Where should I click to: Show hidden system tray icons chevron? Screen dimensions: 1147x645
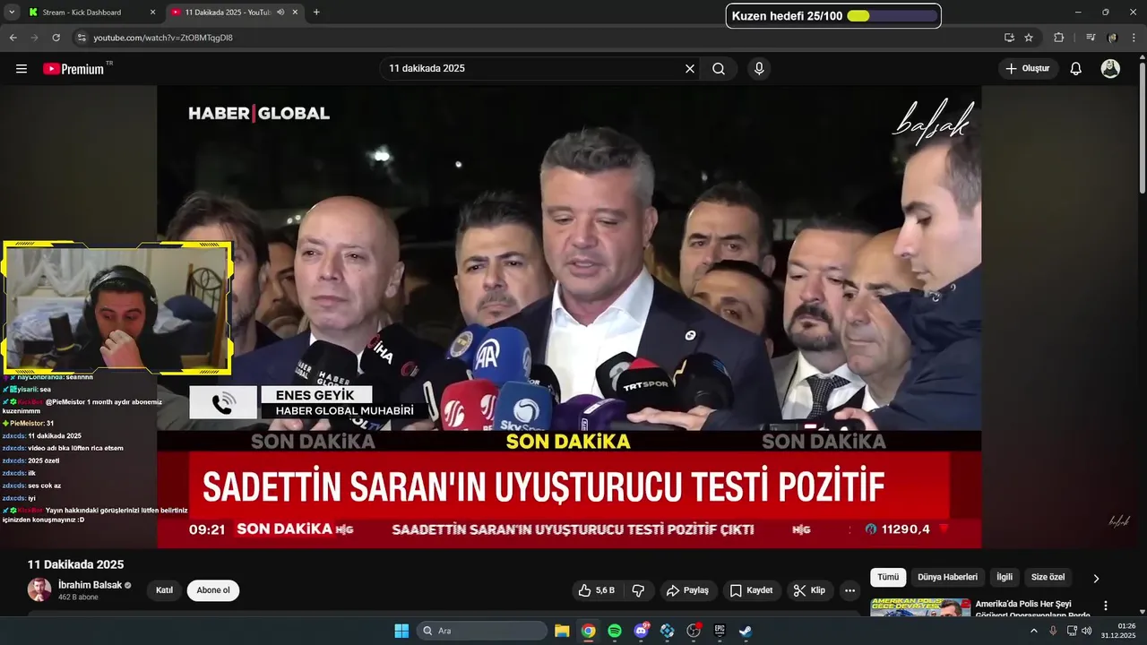point(1033,631)
